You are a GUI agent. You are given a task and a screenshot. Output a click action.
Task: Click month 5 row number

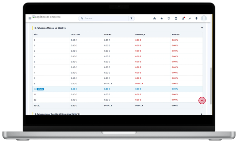35,62
